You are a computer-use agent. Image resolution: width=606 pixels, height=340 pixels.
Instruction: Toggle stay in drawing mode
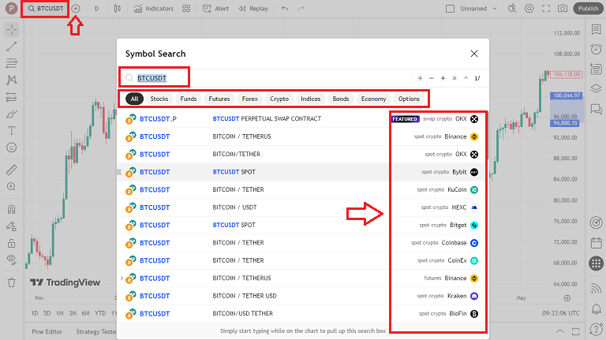[12, 226]
